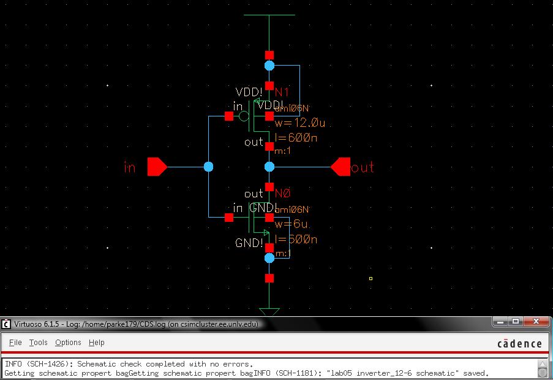Click the log line about inverter_12-6 saved
This screenshot has width=553, height=380.
247,373
